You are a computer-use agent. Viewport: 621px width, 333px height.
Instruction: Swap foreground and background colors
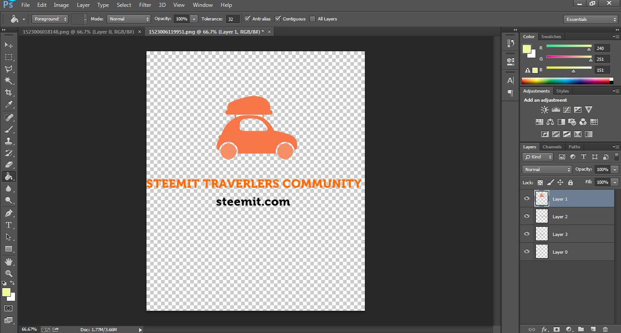pyautogui.click(x=12, y=283)
